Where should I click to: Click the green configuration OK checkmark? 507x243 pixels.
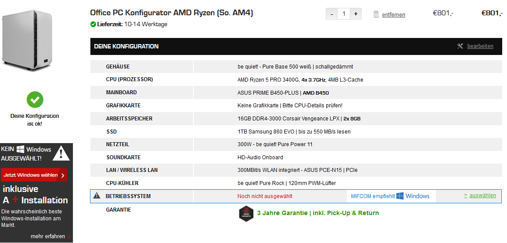point(35,100)
